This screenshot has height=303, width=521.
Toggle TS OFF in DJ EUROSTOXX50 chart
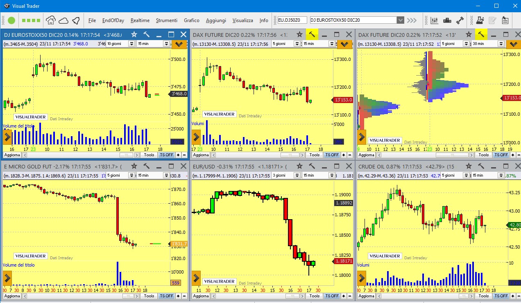tap(166, 155)
